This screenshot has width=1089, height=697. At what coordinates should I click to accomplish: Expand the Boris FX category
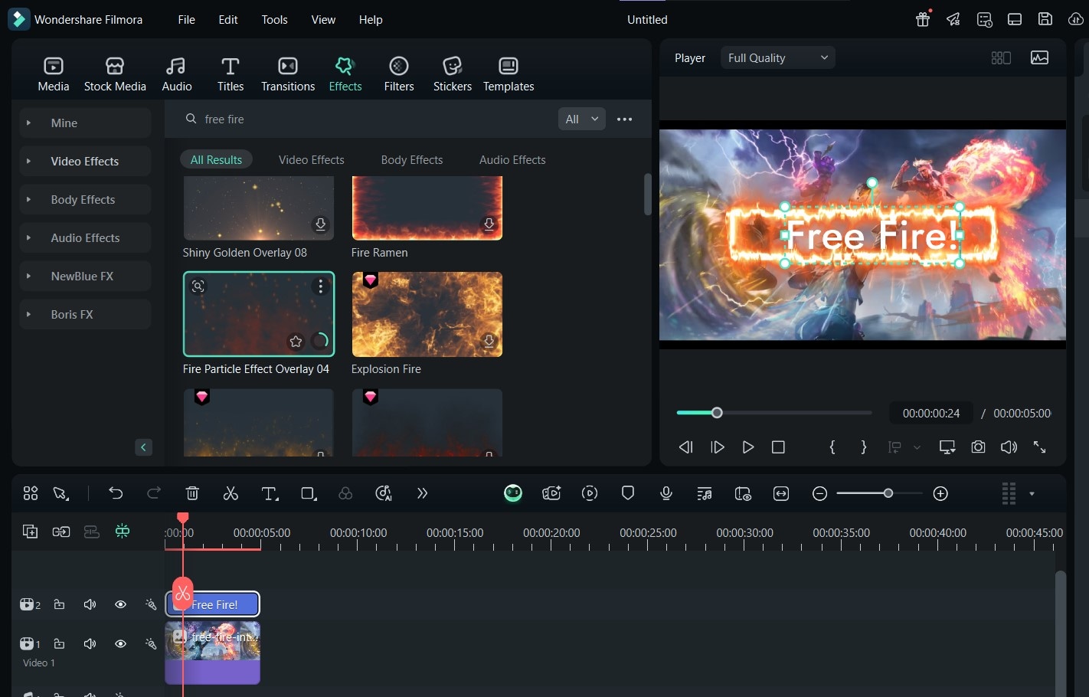(x=85, y=314)
